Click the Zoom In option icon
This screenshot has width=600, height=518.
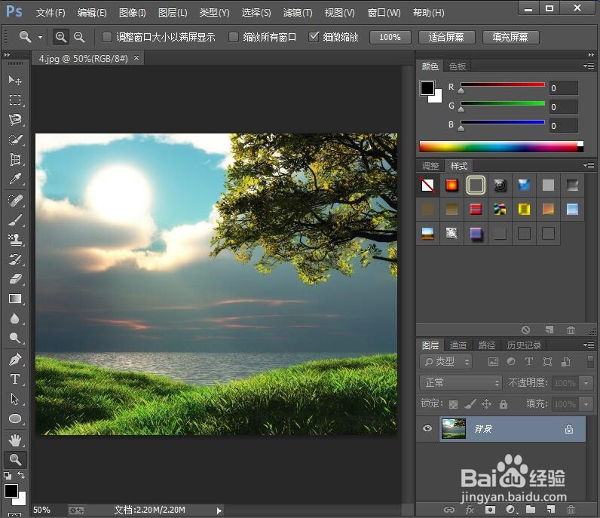pyautogui.click(x=61, y=37)
